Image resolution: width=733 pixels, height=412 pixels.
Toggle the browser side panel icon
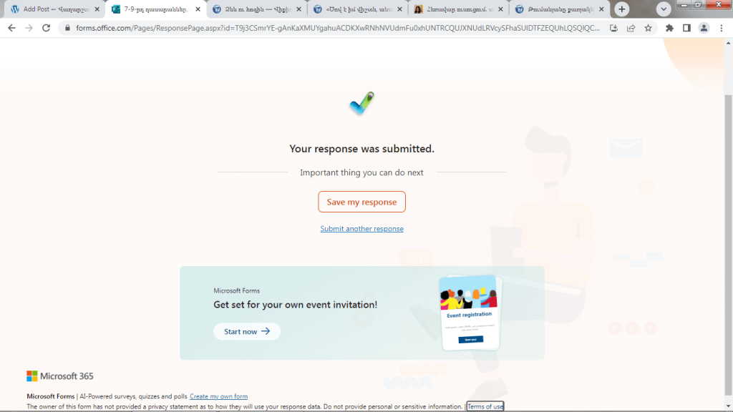(686, 28)
